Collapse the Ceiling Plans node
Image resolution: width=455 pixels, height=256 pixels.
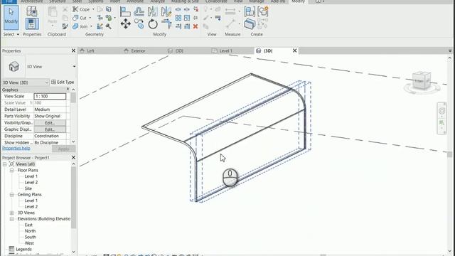(x=12, y=194)
